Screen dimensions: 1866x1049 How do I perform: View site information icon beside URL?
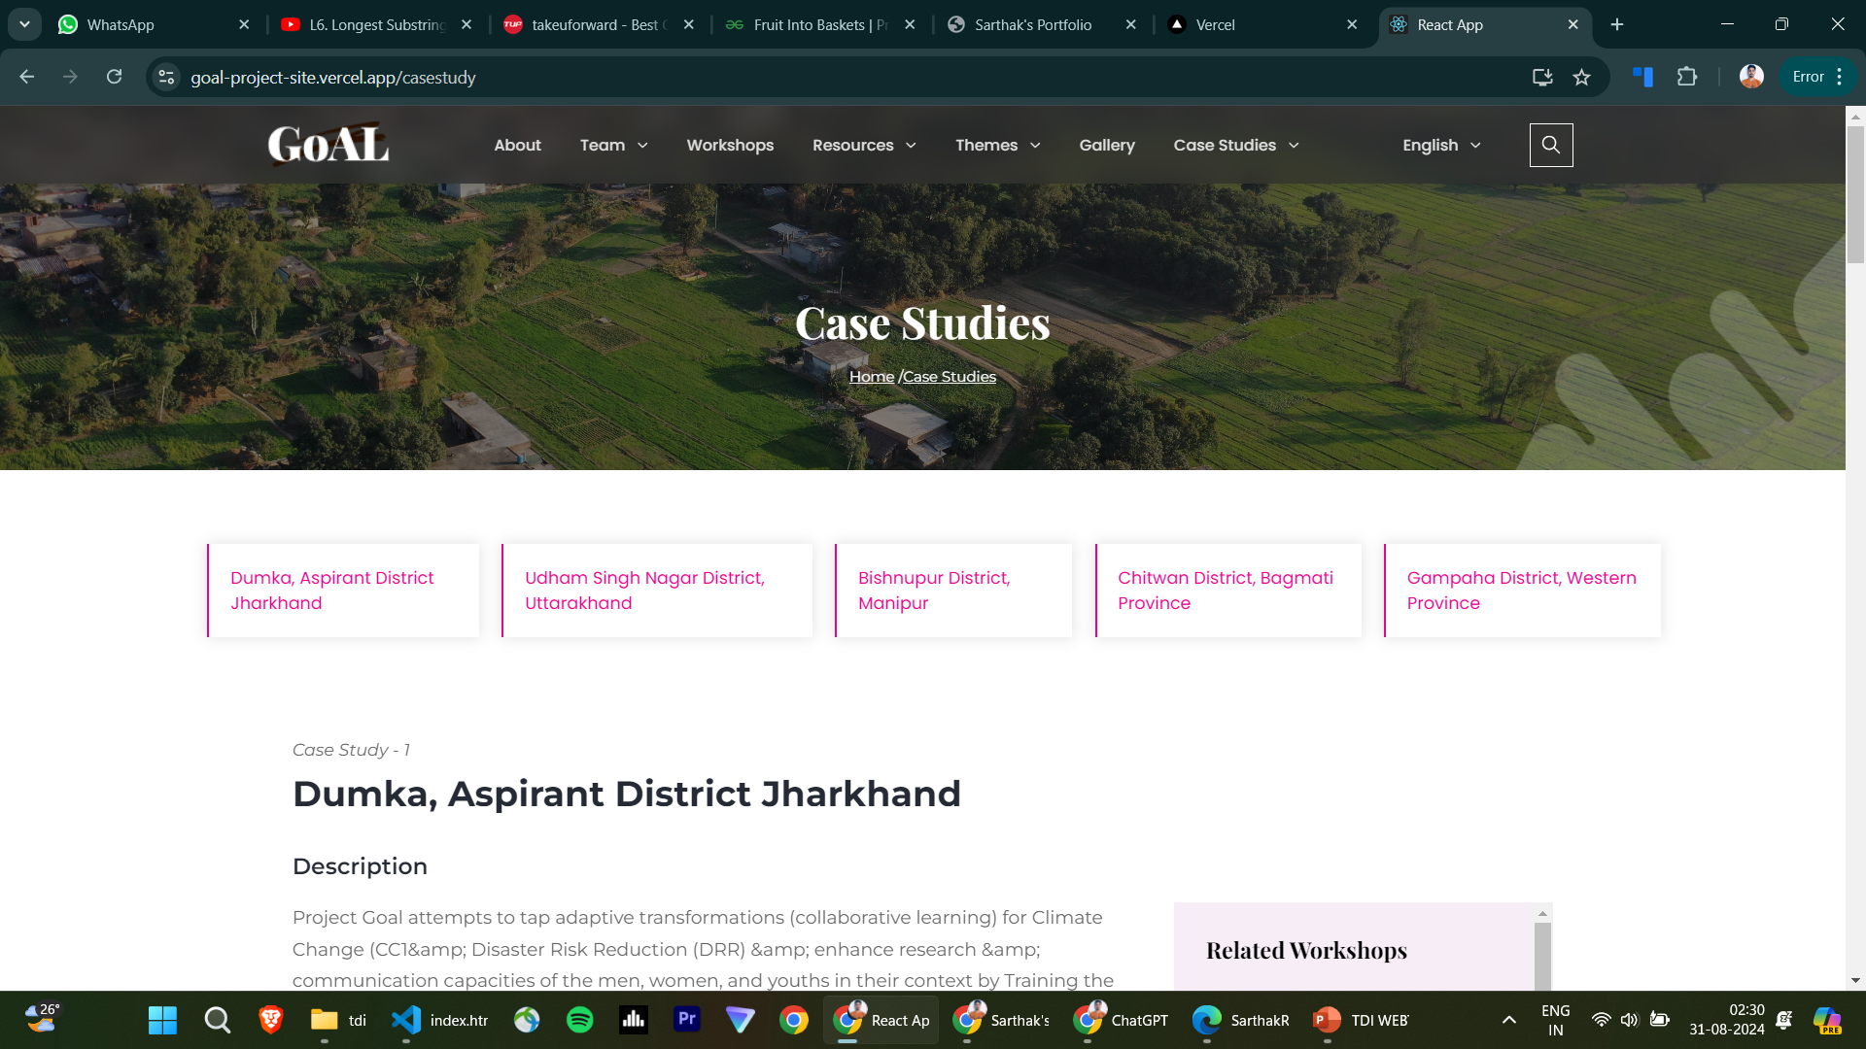(x=166, y=77)
